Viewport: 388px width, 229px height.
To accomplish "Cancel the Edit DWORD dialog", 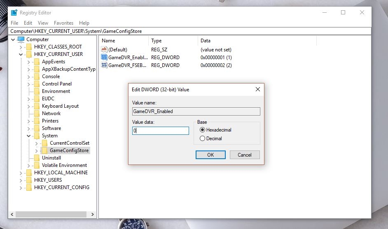I will (245, 155).
